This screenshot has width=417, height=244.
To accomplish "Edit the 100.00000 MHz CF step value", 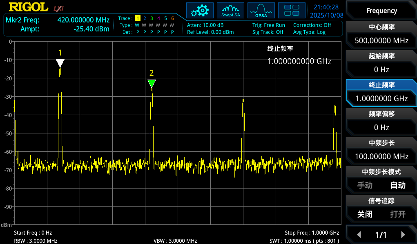I will [381, 157].
